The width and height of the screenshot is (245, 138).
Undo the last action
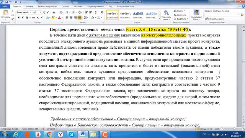pos(10,2)
